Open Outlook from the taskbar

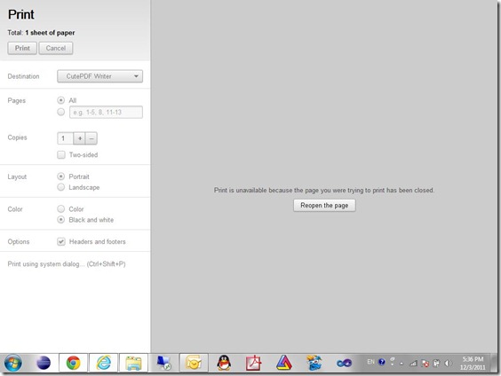point(194,363)
